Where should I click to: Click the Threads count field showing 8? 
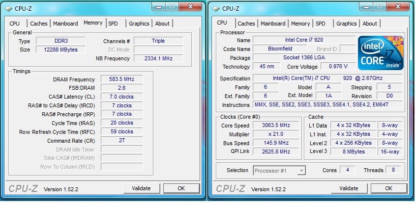point(393,170)
